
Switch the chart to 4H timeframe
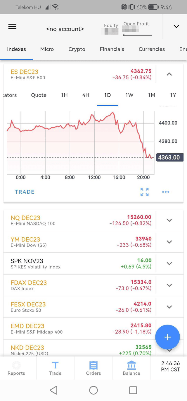coord(86,95)
